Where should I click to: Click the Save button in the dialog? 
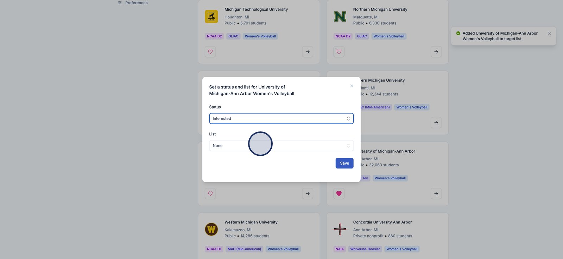[344, 163]
